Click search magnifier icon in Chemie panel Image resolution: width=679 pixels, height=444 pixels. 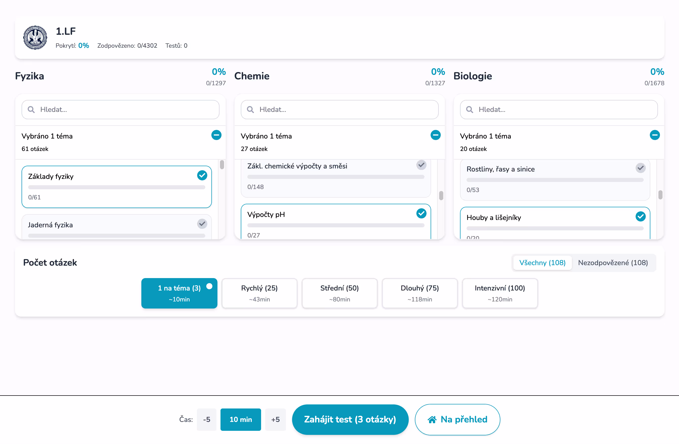pos(250,110)
